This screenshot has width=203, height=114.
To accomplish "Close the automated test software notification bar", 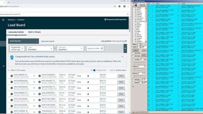I will tap(128, 14).
